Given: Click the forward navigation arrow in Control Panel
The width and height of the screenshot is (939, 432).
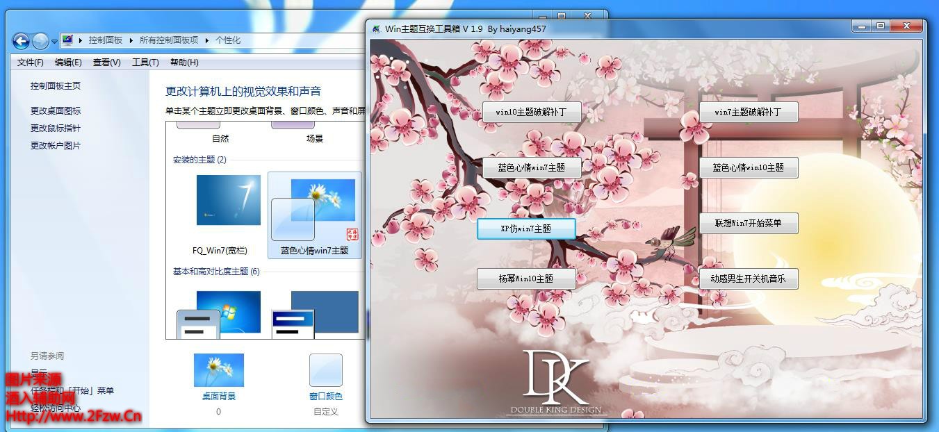Looking at the screenshot, I should [x=40, y=41].
